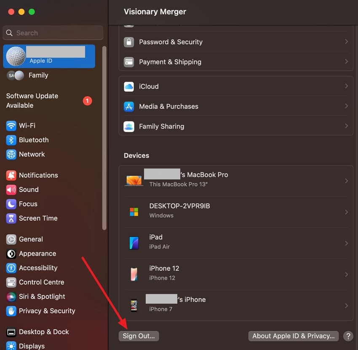Click the Accessibility icon in sidebar
This screenshot has width=358, height=350.
tap(11, 268)
